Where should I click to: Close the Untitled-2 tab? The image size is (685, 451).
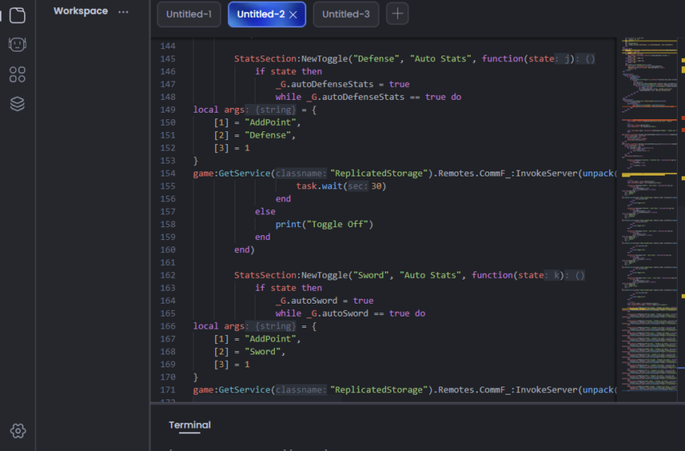tap(293, 14)
